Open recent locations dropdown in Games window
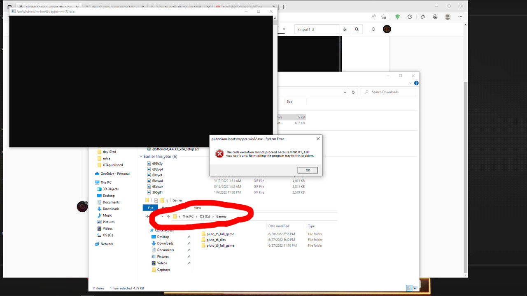This screenshot has width=527, height=296. pyautogui.click(x=162, y=217)
